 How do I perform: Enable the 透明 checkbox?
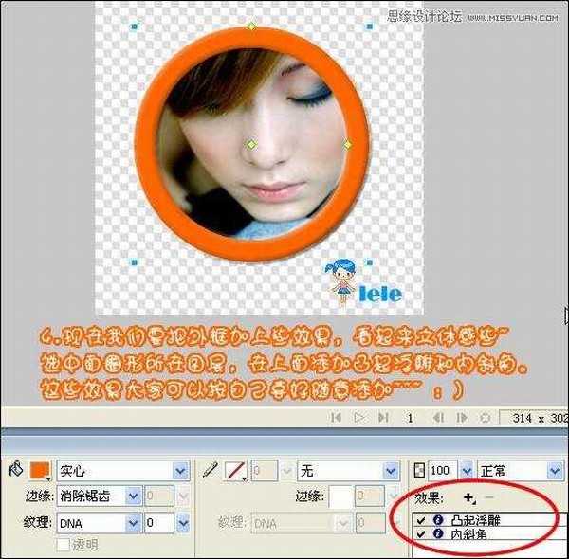(x=63, y=545)
